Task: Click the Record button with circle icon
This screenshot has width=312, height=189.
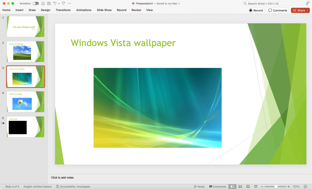Action: point(256,10)
